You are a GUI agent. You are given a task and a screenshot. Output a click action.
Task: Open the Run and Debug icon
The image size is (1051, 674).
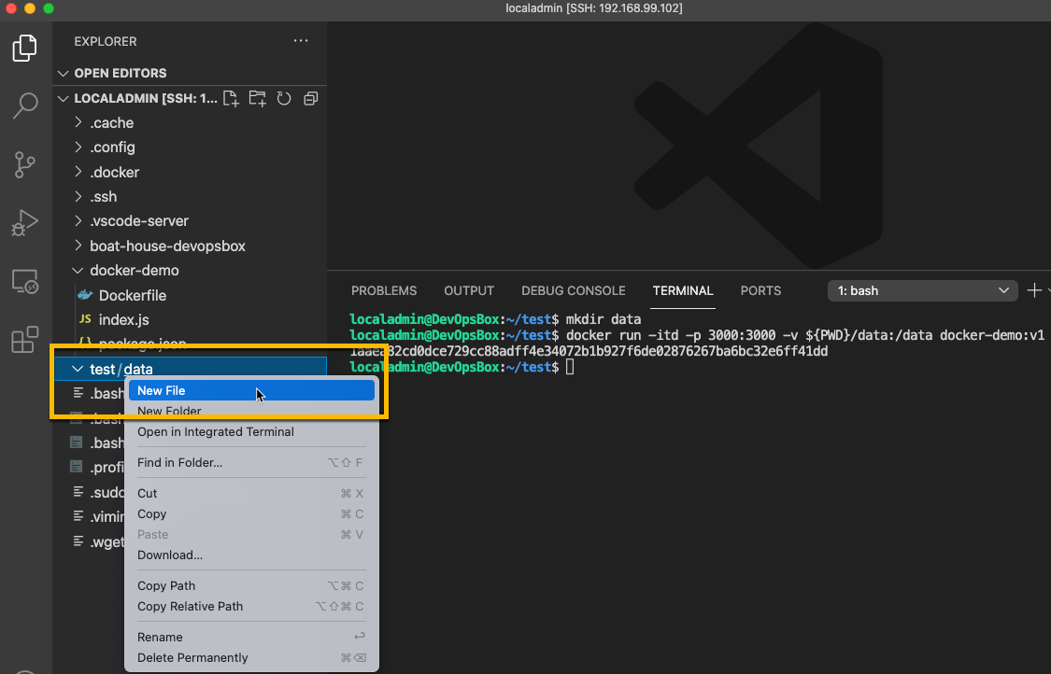pyautogui.click(x=25, y=223)
